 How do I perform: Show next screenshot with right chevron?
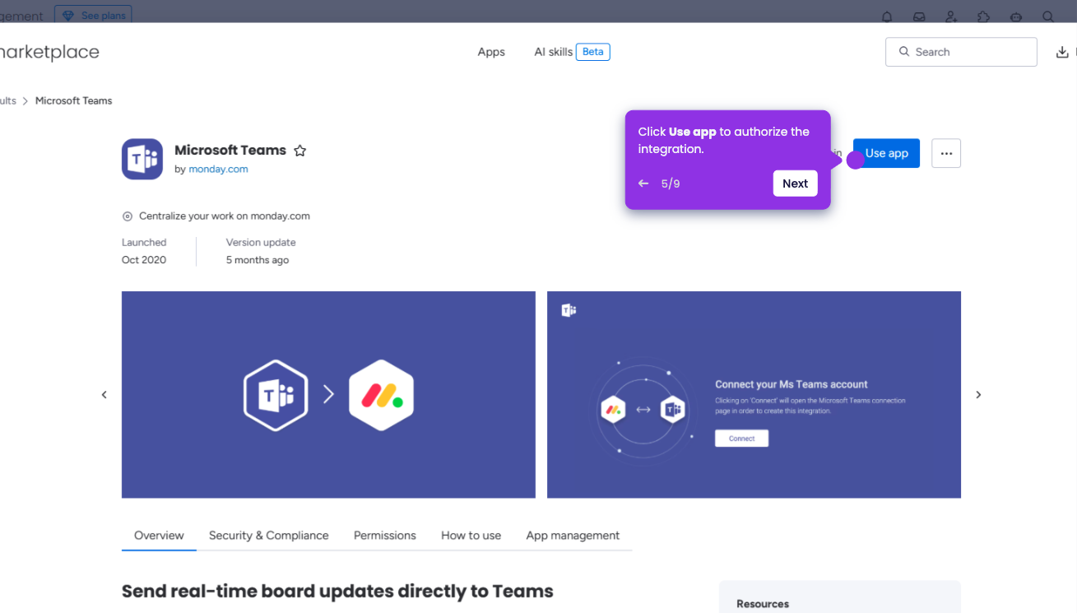click(x=978, y=395)
